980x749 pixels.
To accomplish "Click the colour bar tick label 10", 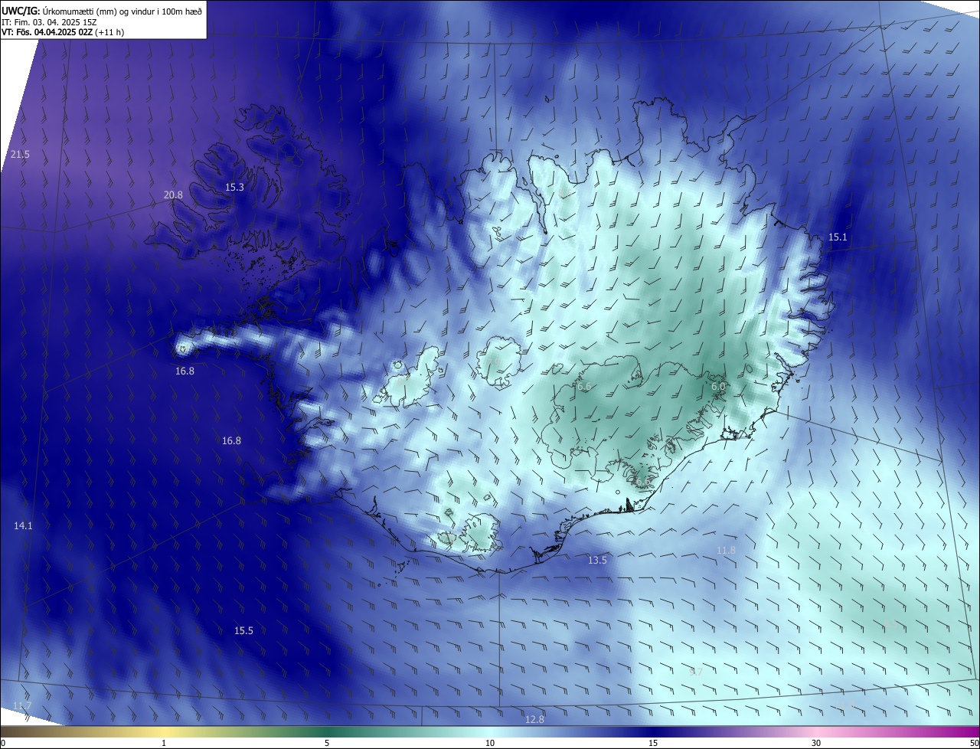I will [x=490, y=744].
